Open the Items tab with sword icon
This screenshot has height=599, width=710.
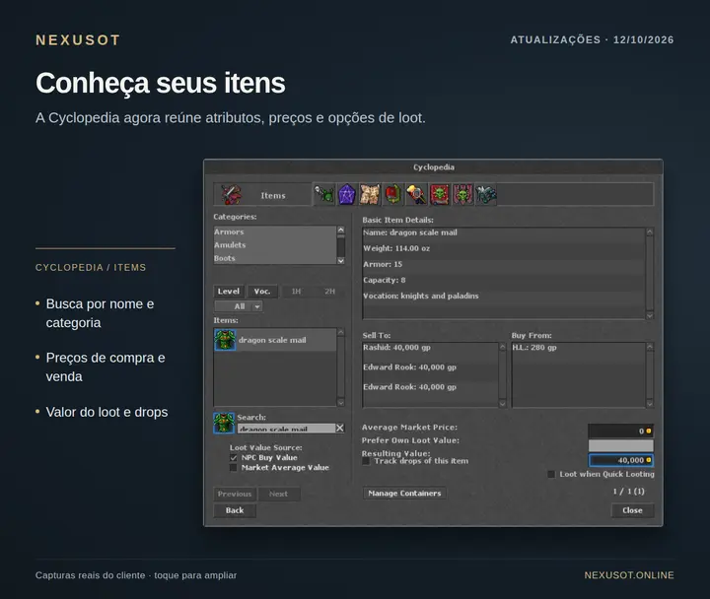click(262, 195)
